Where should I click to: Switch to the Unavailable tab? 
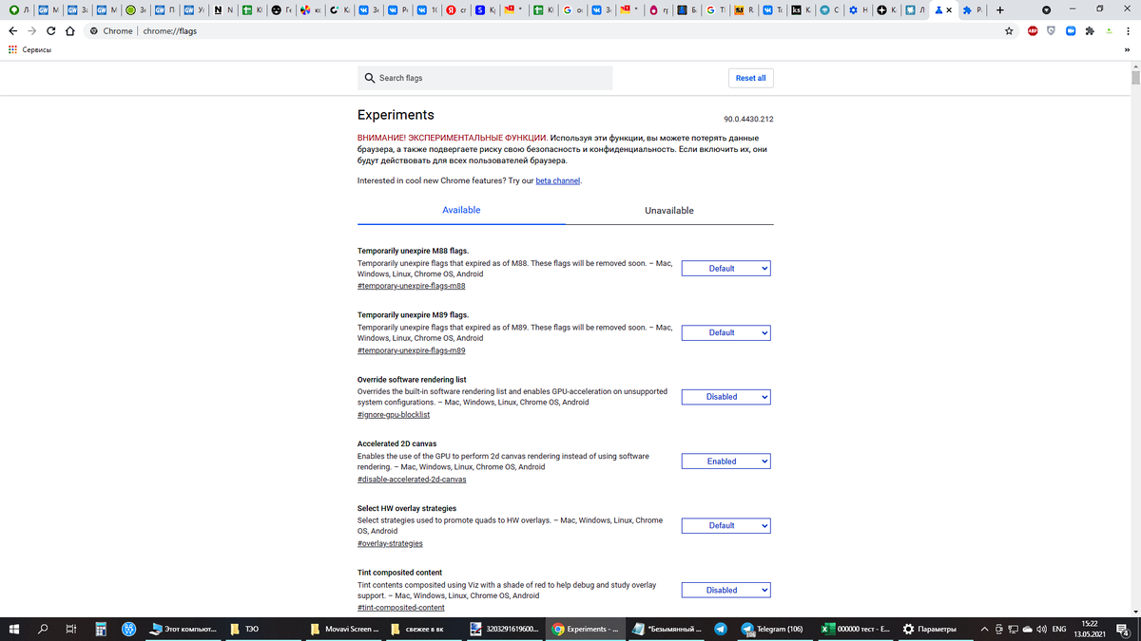[669, 210]
